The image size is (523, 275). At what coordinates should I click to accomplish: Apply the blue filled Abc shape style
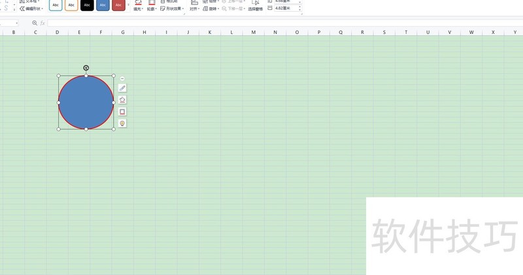[x=103, y=5]
